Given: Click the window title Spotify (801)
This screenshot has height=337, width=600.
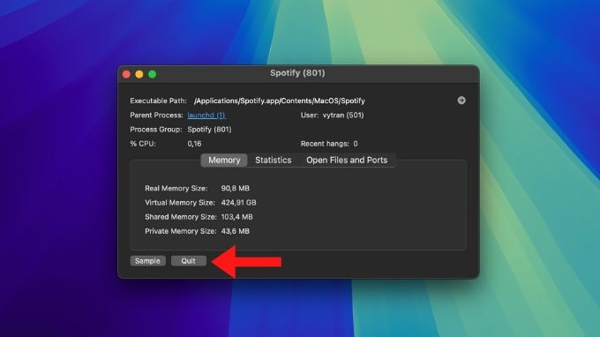Looking at the screenshot, I should click(x=297, y=73).
